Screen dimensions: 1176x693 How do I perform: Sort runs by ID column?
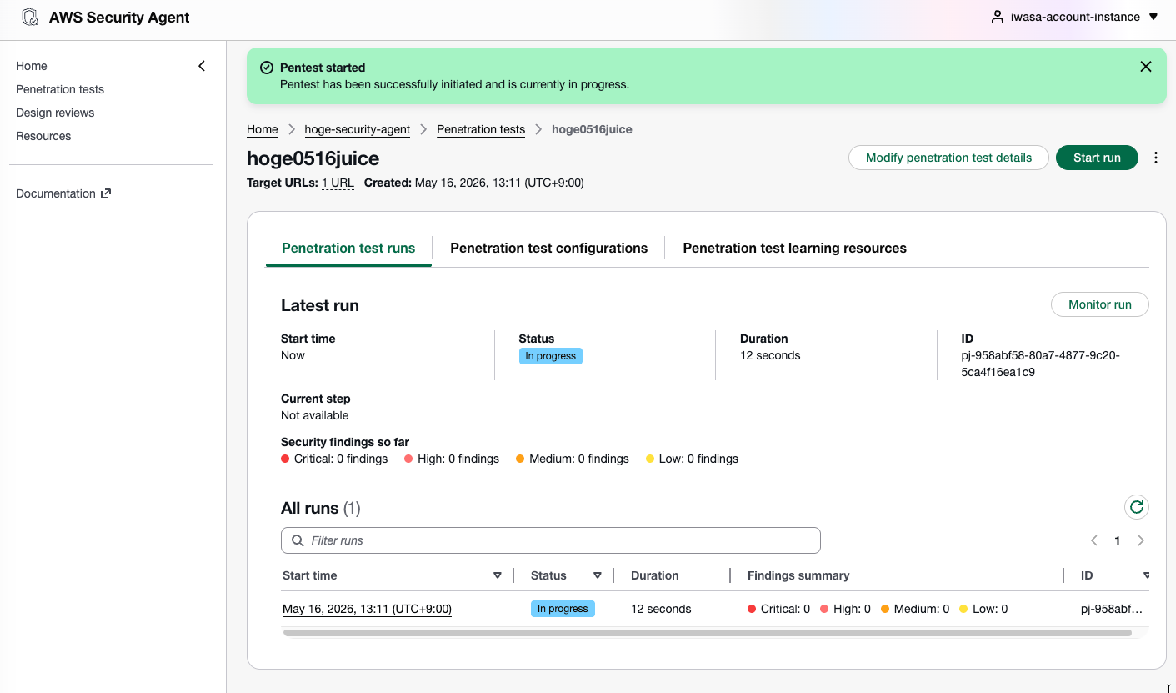click(1147, 575)
